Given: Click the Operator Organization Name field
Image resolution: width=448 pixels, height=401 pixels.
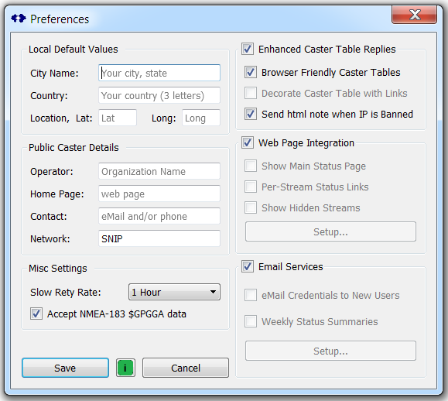Looking at the screenshot, I should tap(159, 171).
